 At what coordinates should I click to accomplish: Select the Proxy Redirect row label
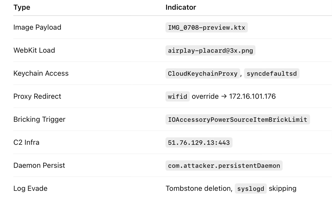pyautogui.click(x=37, y=96)
